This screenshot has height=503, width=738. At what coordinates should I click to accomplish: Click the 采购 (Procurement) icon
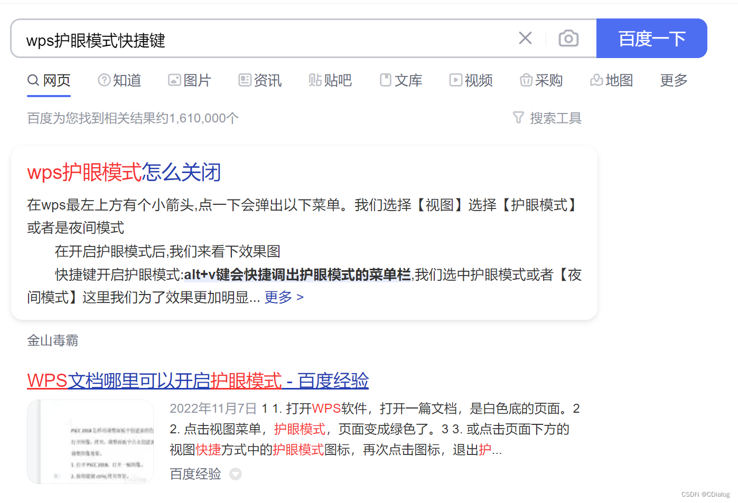point(526,80)
